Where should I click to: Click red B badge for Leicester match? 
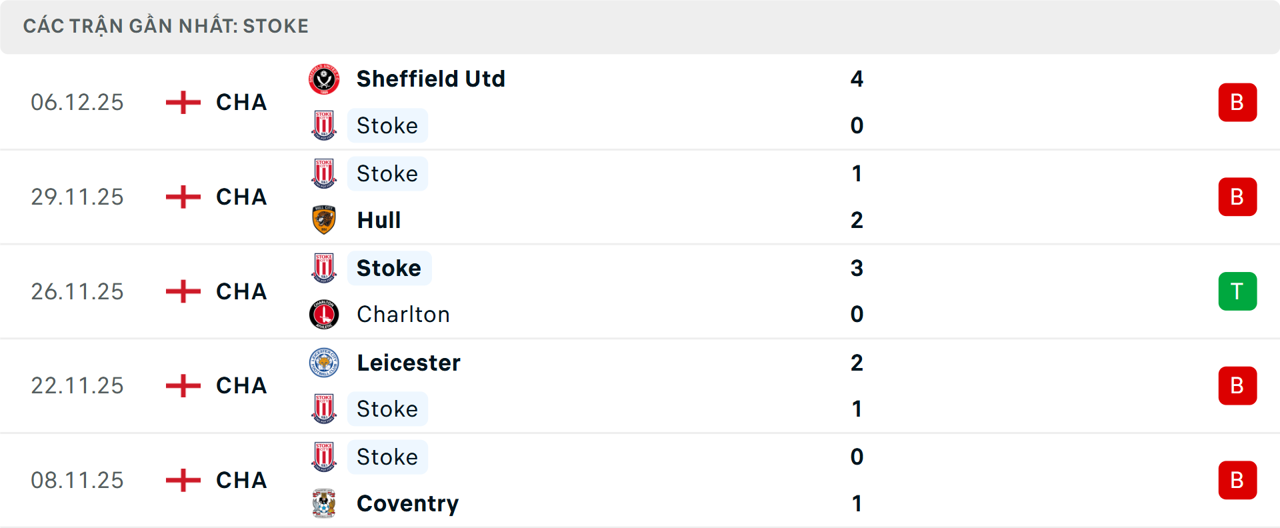1237,385
